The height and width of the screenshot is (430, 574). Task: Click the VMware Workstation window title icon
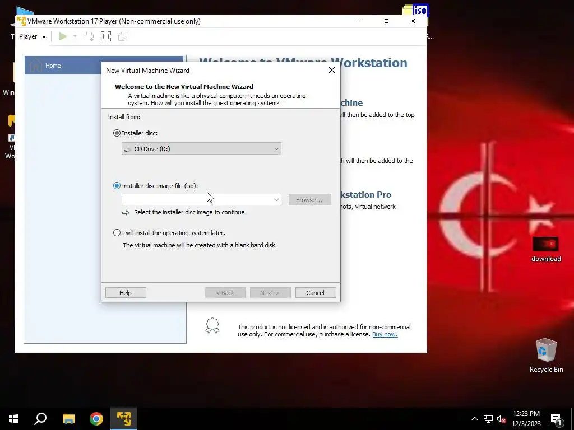21,21
